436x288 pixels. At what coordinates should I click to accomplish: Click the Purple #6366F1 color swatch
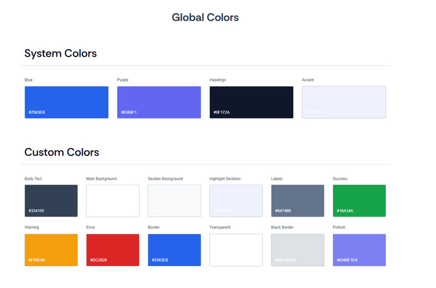coord(159,102)
